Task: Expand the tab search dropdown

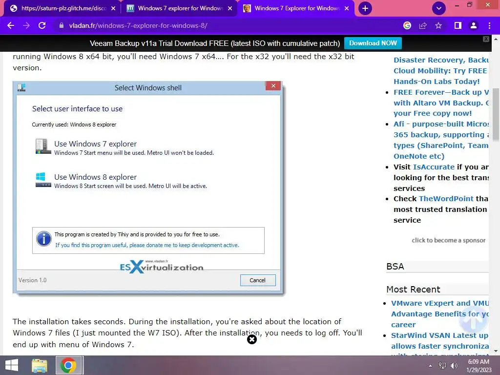Action: [439, 8]
